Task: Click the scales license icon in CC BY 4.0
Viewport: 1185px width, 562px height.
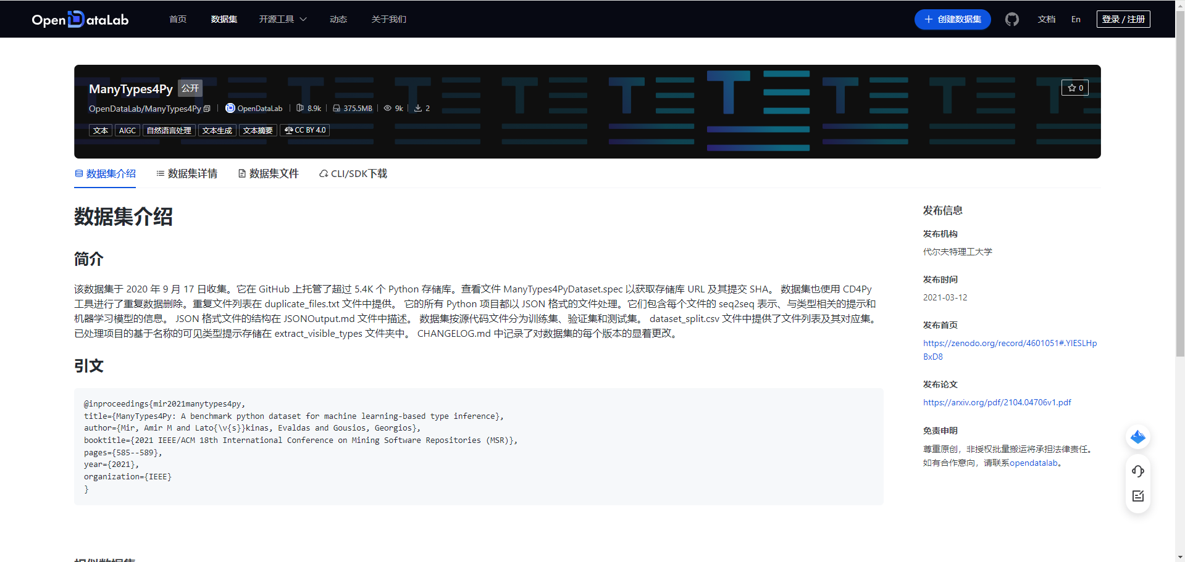Action: (x=288, y=130)
